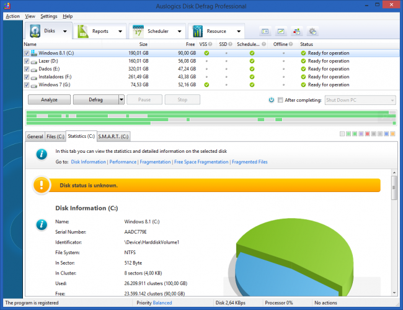Screen dimensions: 403x310
Task: Click the info icon beside Disk Information
Action: coord(42,224)
